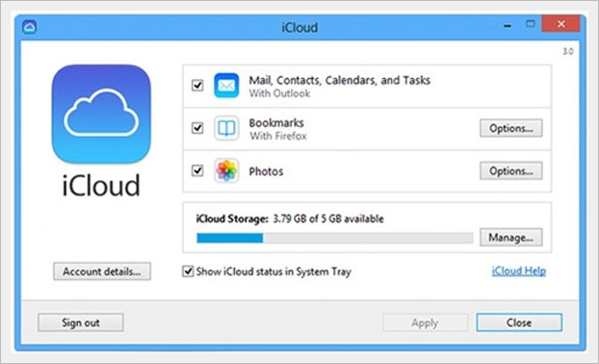Click the Mail envelope icon
Image resolution: width=599 pixels, height=364 pixels.
(226, 86)
